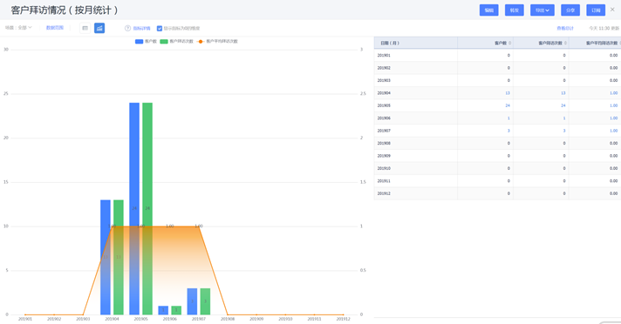Screen dimensions: 621x324
Task: Click the 订阅 subscribe button
Action: [x=596, y=10]
